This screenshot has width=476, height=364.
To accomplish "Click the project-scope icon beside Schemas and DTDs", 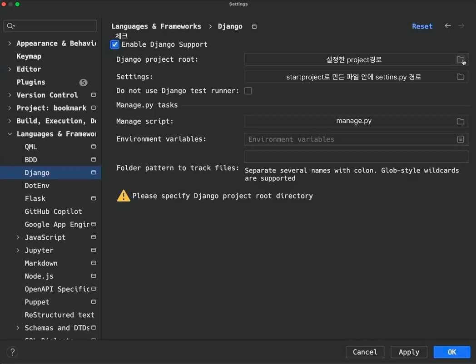I will 94,328.
